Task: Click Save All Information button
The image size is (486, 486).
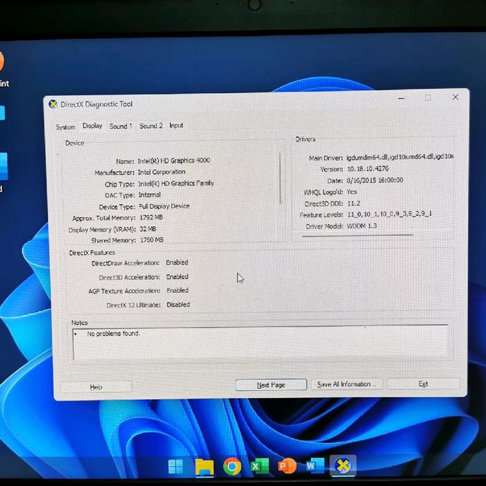Action: (346, 384)
